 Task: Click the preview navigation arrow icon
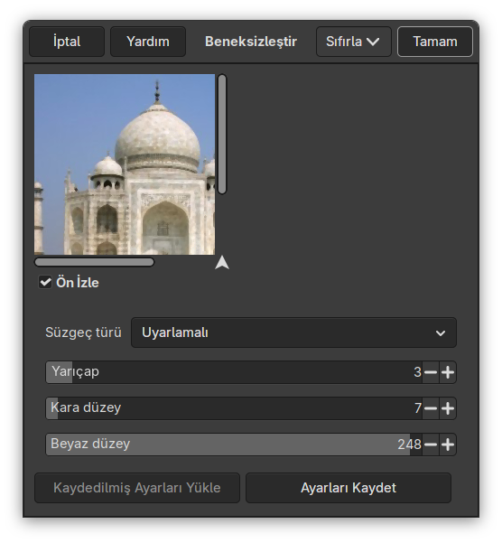pyautogui.click(x=222, y=263)
